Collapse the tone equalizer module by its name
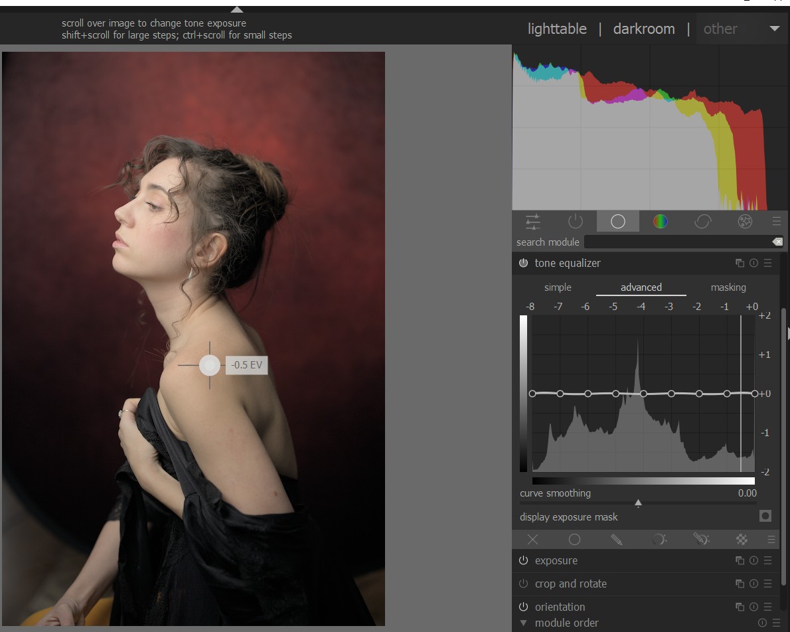 pyautogui.click(x=568, y=263)
